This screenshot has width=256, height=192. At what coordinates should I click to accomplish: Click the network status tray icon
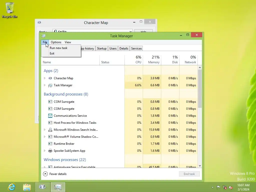pyautogui.click(x=225, y=187)
